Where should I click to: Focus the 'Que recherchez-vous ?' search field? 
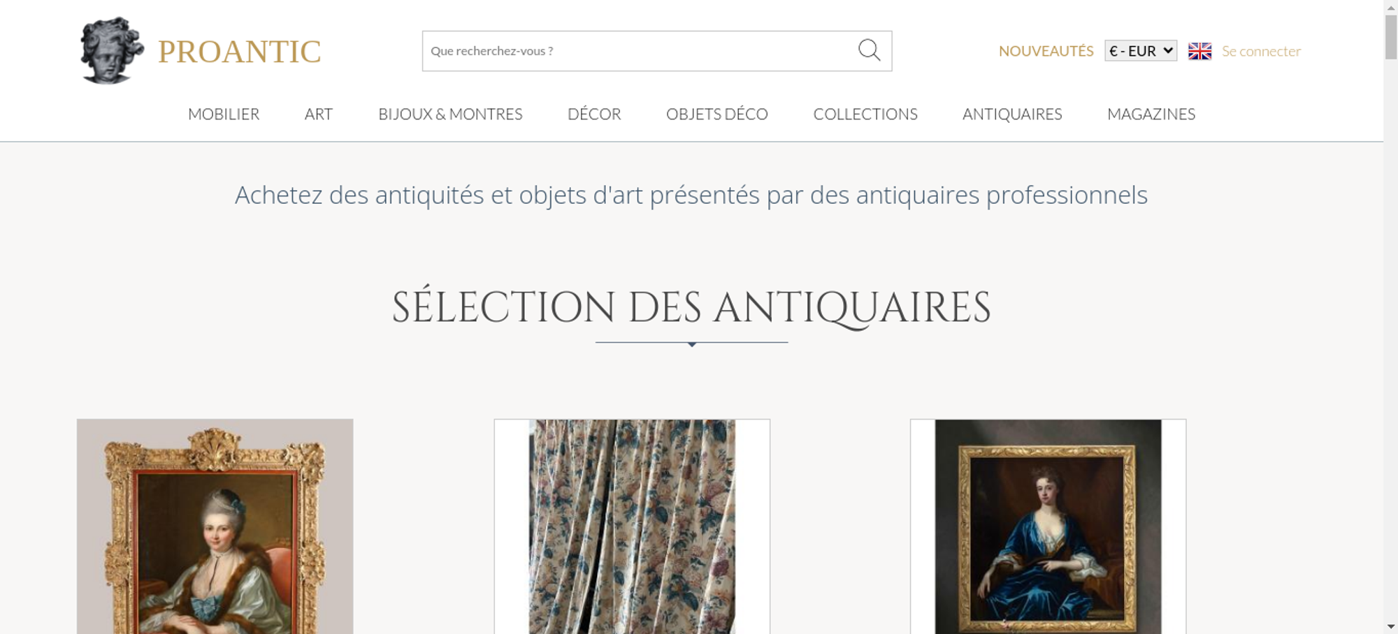pyautogui.click(x=640, y=51)
